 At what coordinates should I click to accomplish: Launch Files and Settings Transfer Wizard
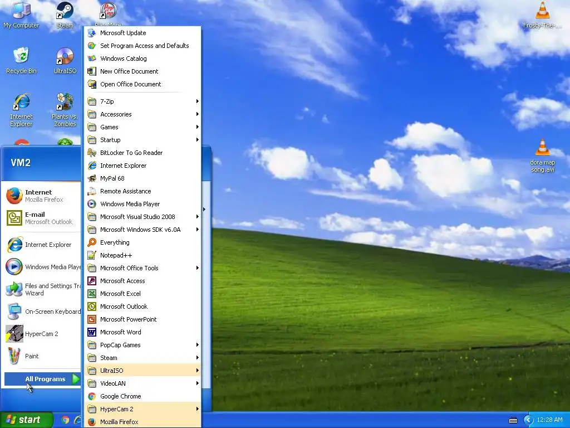(x=41, y=289)
